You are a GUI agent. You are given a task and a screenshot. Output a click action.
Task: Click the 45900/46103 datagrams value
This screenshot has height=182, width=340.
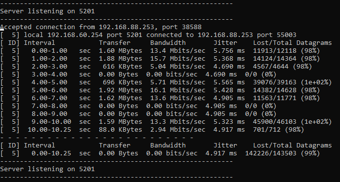(x=274, y=122)
